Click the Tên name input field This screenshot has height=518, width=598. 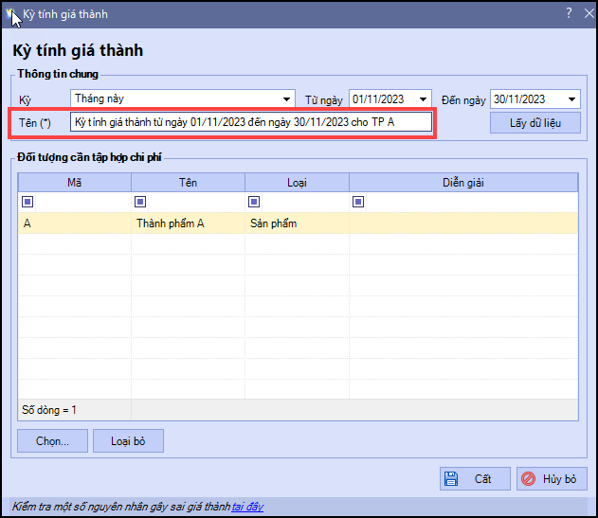pos(251,122)
